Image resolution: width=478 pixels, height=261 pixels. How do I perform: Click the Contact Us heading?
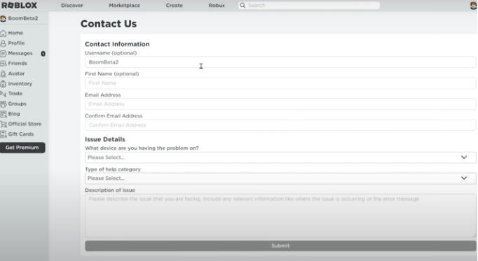click(x=109, y=24)
